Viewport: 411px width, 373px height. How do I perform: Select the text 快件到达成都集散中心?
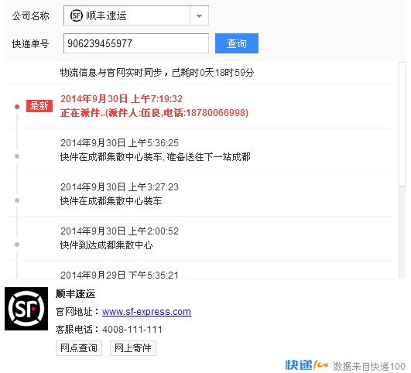tap(106, 245)
